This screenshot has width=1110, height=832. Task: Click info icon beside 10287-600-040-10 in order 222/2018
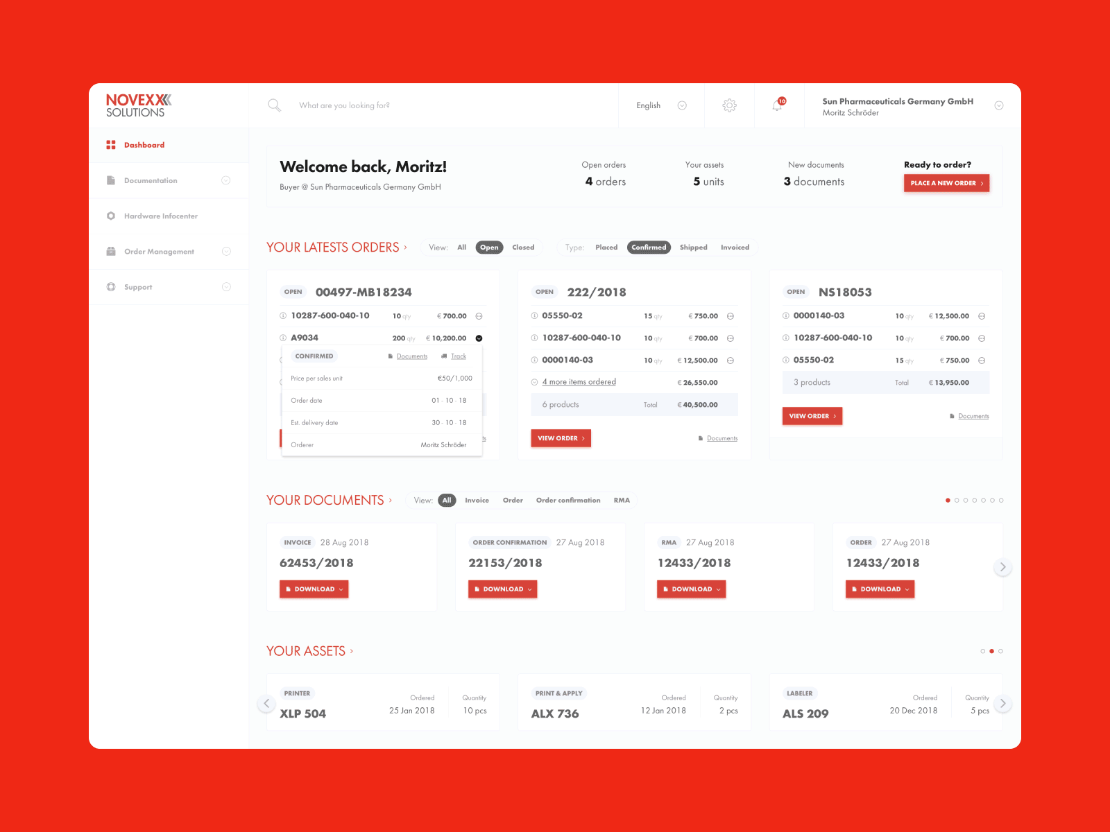pos(534,338)
